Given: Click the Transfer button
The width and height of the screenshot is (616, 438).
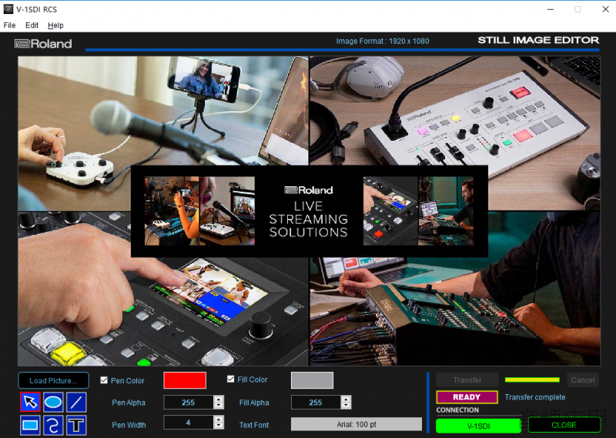Looking at the screenshot, I should 467,379.
